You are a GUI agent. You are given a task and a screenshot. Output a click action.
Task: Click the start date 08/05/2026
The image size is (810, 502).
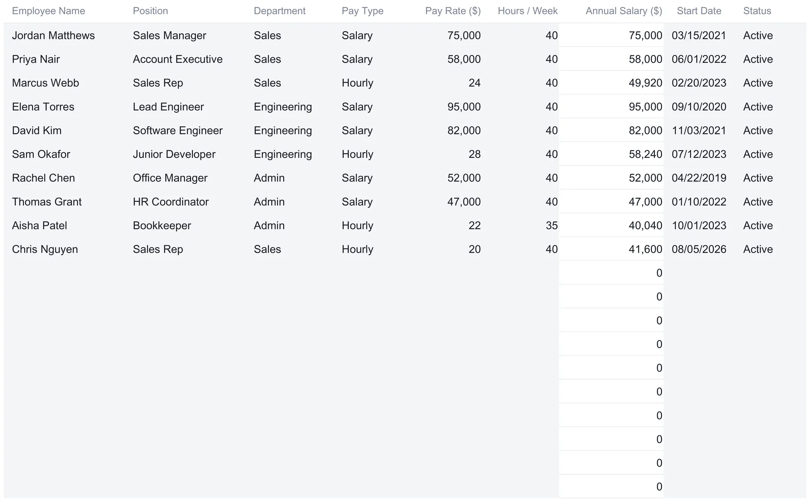pos(699,249)
